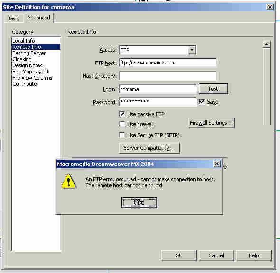This screenshot has height=273, width=280.
Task: Enable Use Secure FTP (SFTP) checkbox
Action: [x=122, y=135]
